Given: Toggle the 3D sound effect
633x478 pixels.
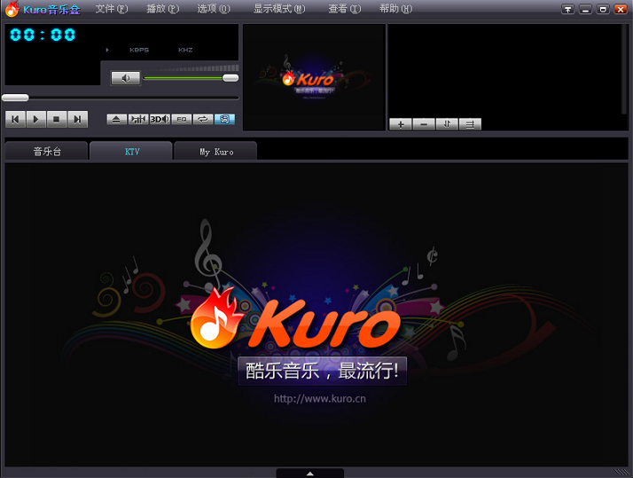Looking at the screenshot, I should (160, 119).
